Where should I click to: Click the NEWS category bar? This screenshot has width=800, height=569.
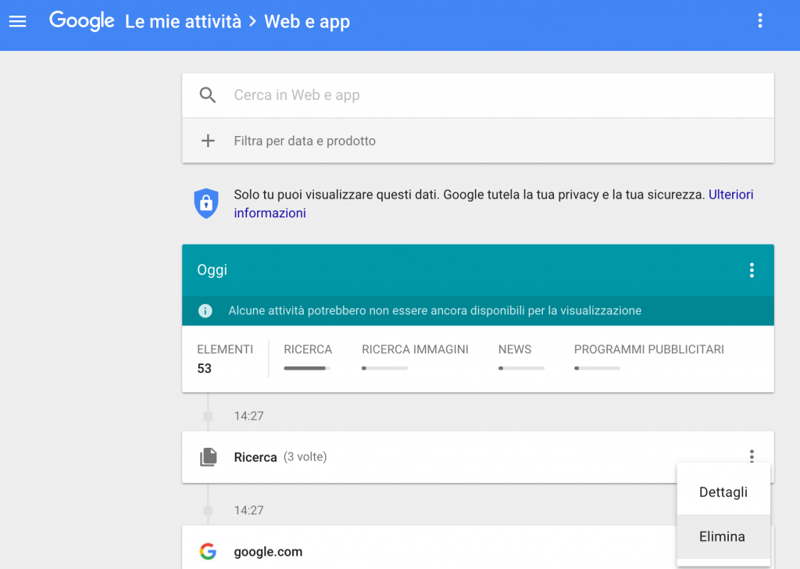coord(521,368)
